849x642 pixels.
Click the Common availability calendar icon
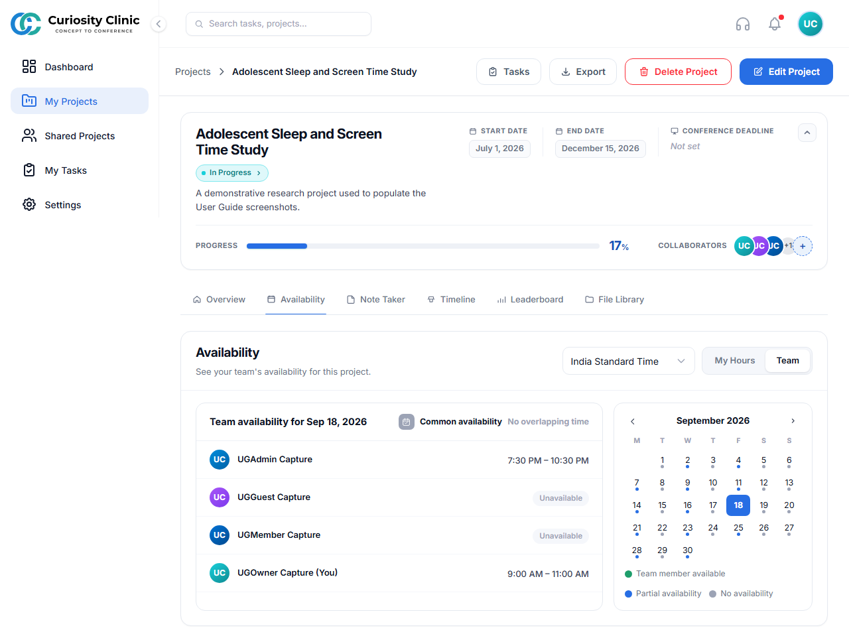(407, 422)
